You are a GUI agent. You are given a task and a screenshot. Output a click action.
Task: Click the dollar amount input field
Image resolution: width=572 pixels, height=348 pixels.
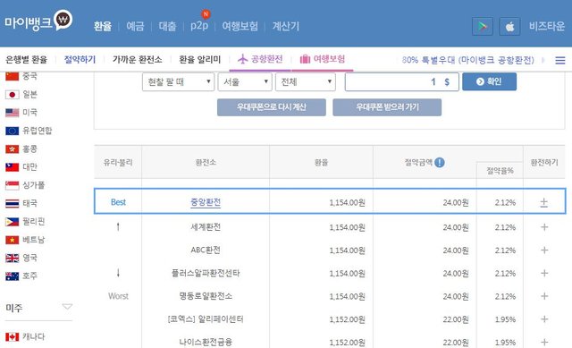click(x=401, y=81)
